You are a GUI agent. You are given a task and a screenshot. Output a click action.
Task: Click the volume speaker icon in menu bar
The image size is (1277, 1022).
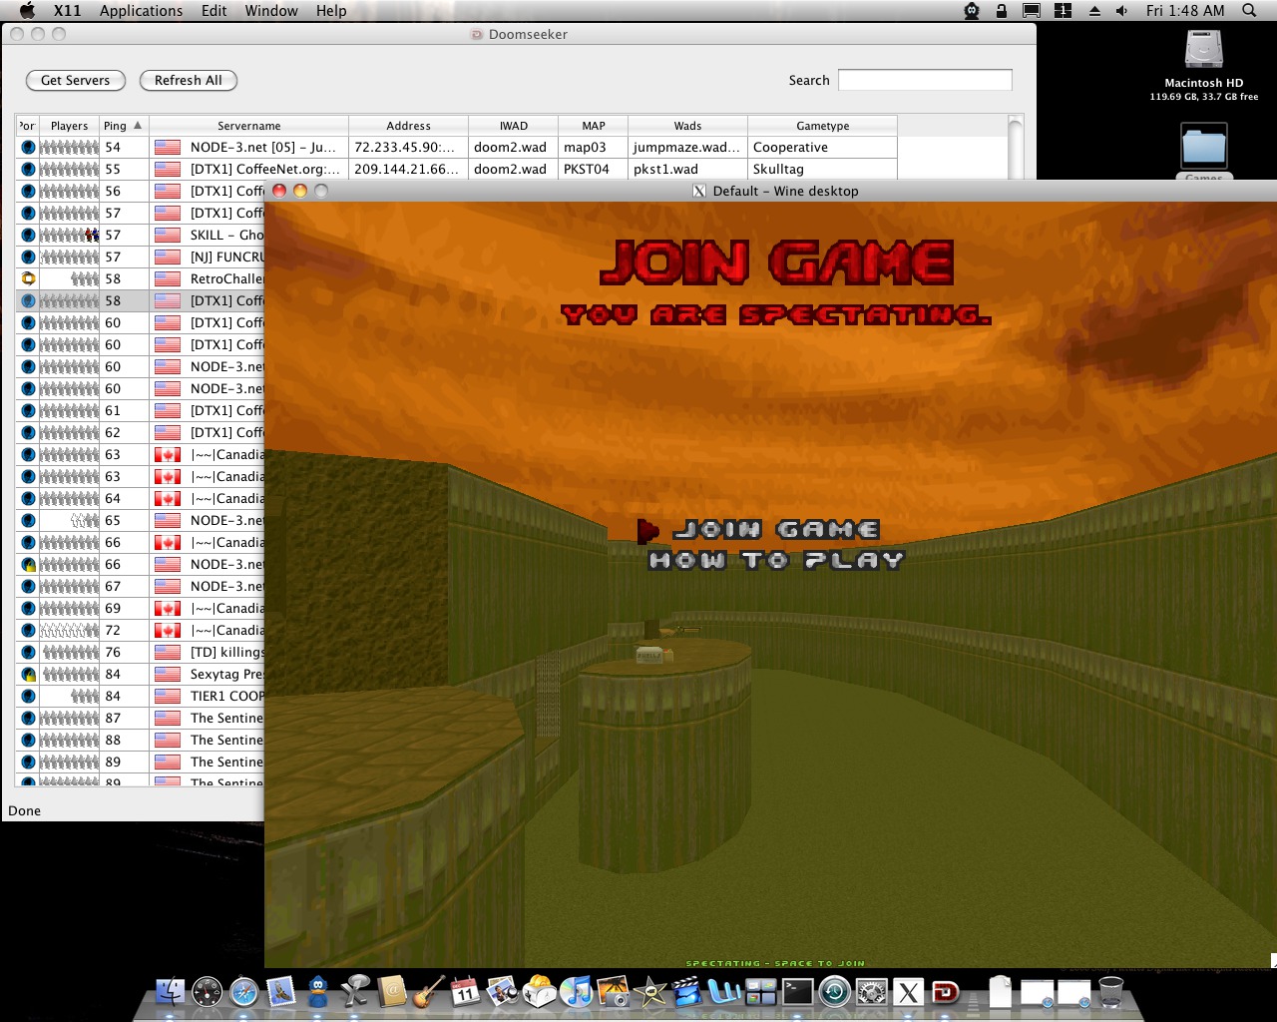[x=1122, y=11]
